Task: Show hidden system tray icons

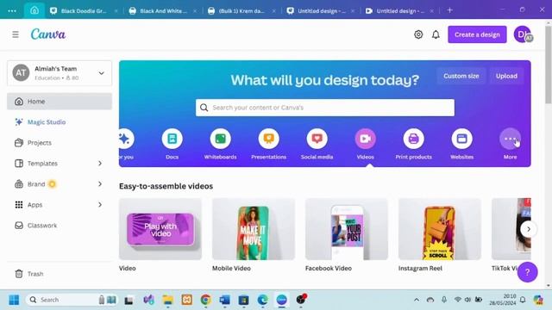Action: (417, 300)
